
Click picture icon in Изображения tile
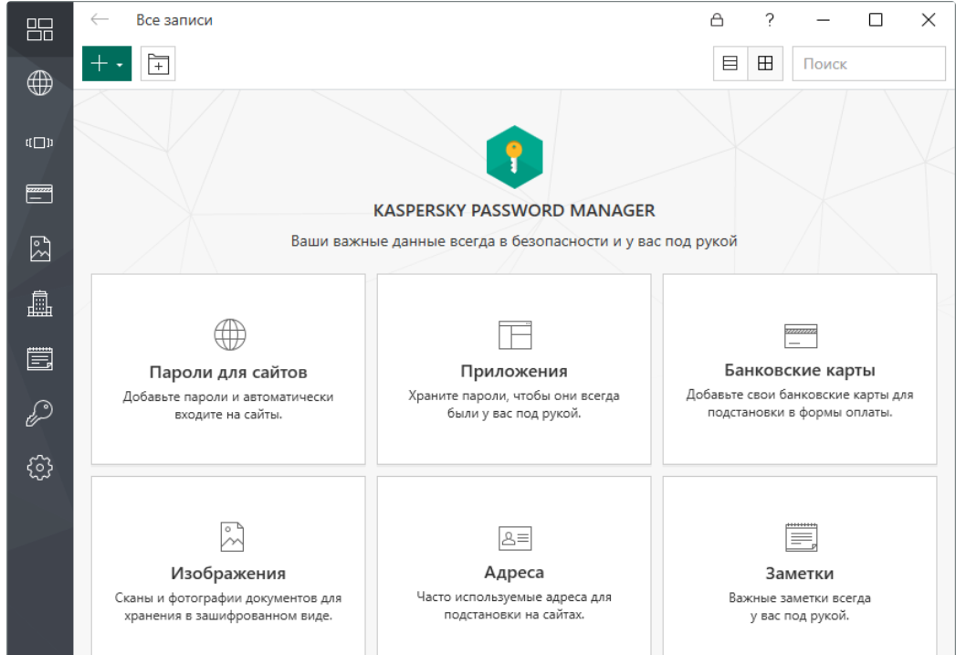[232, 536]
